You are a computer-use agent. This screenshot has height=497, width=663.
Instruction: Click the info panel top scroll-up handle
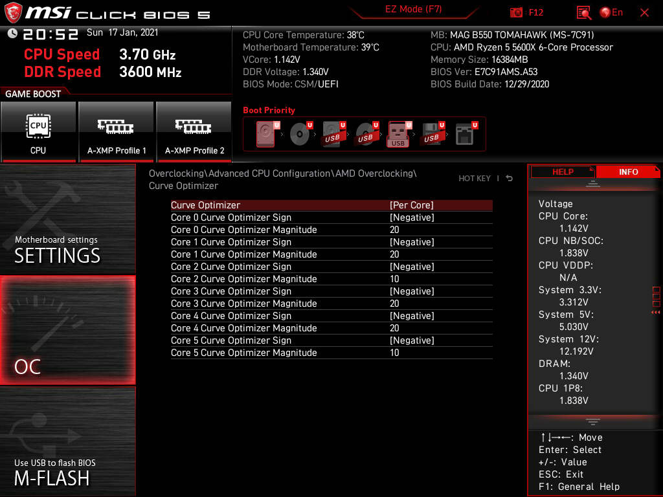tap(593, 184)
